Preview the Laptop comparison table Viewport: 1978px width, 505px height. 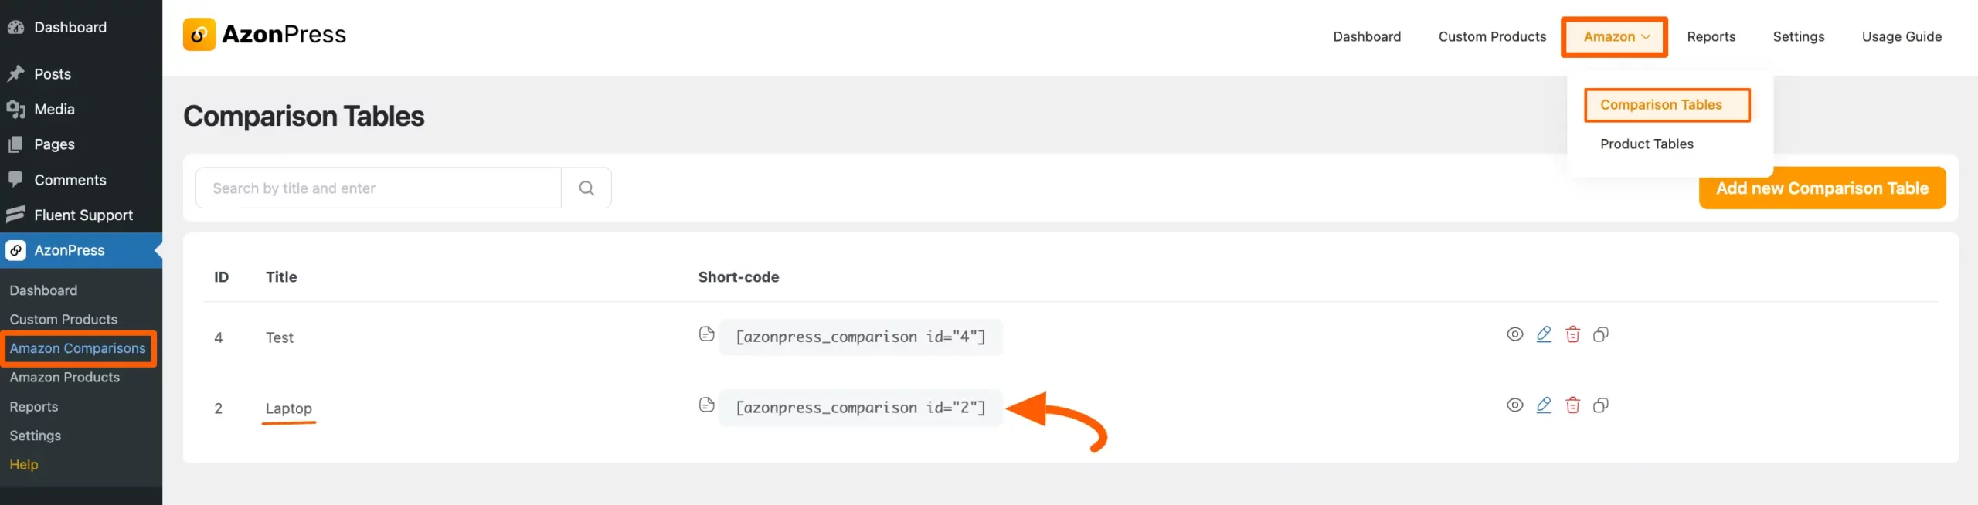pyautogui.click(x=1514, y=405)
